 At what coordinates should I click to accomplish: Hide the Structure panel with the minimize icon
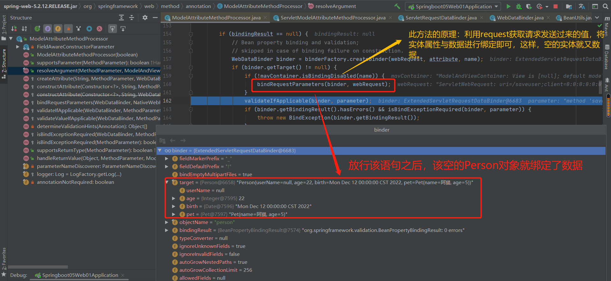click(155, 18)
